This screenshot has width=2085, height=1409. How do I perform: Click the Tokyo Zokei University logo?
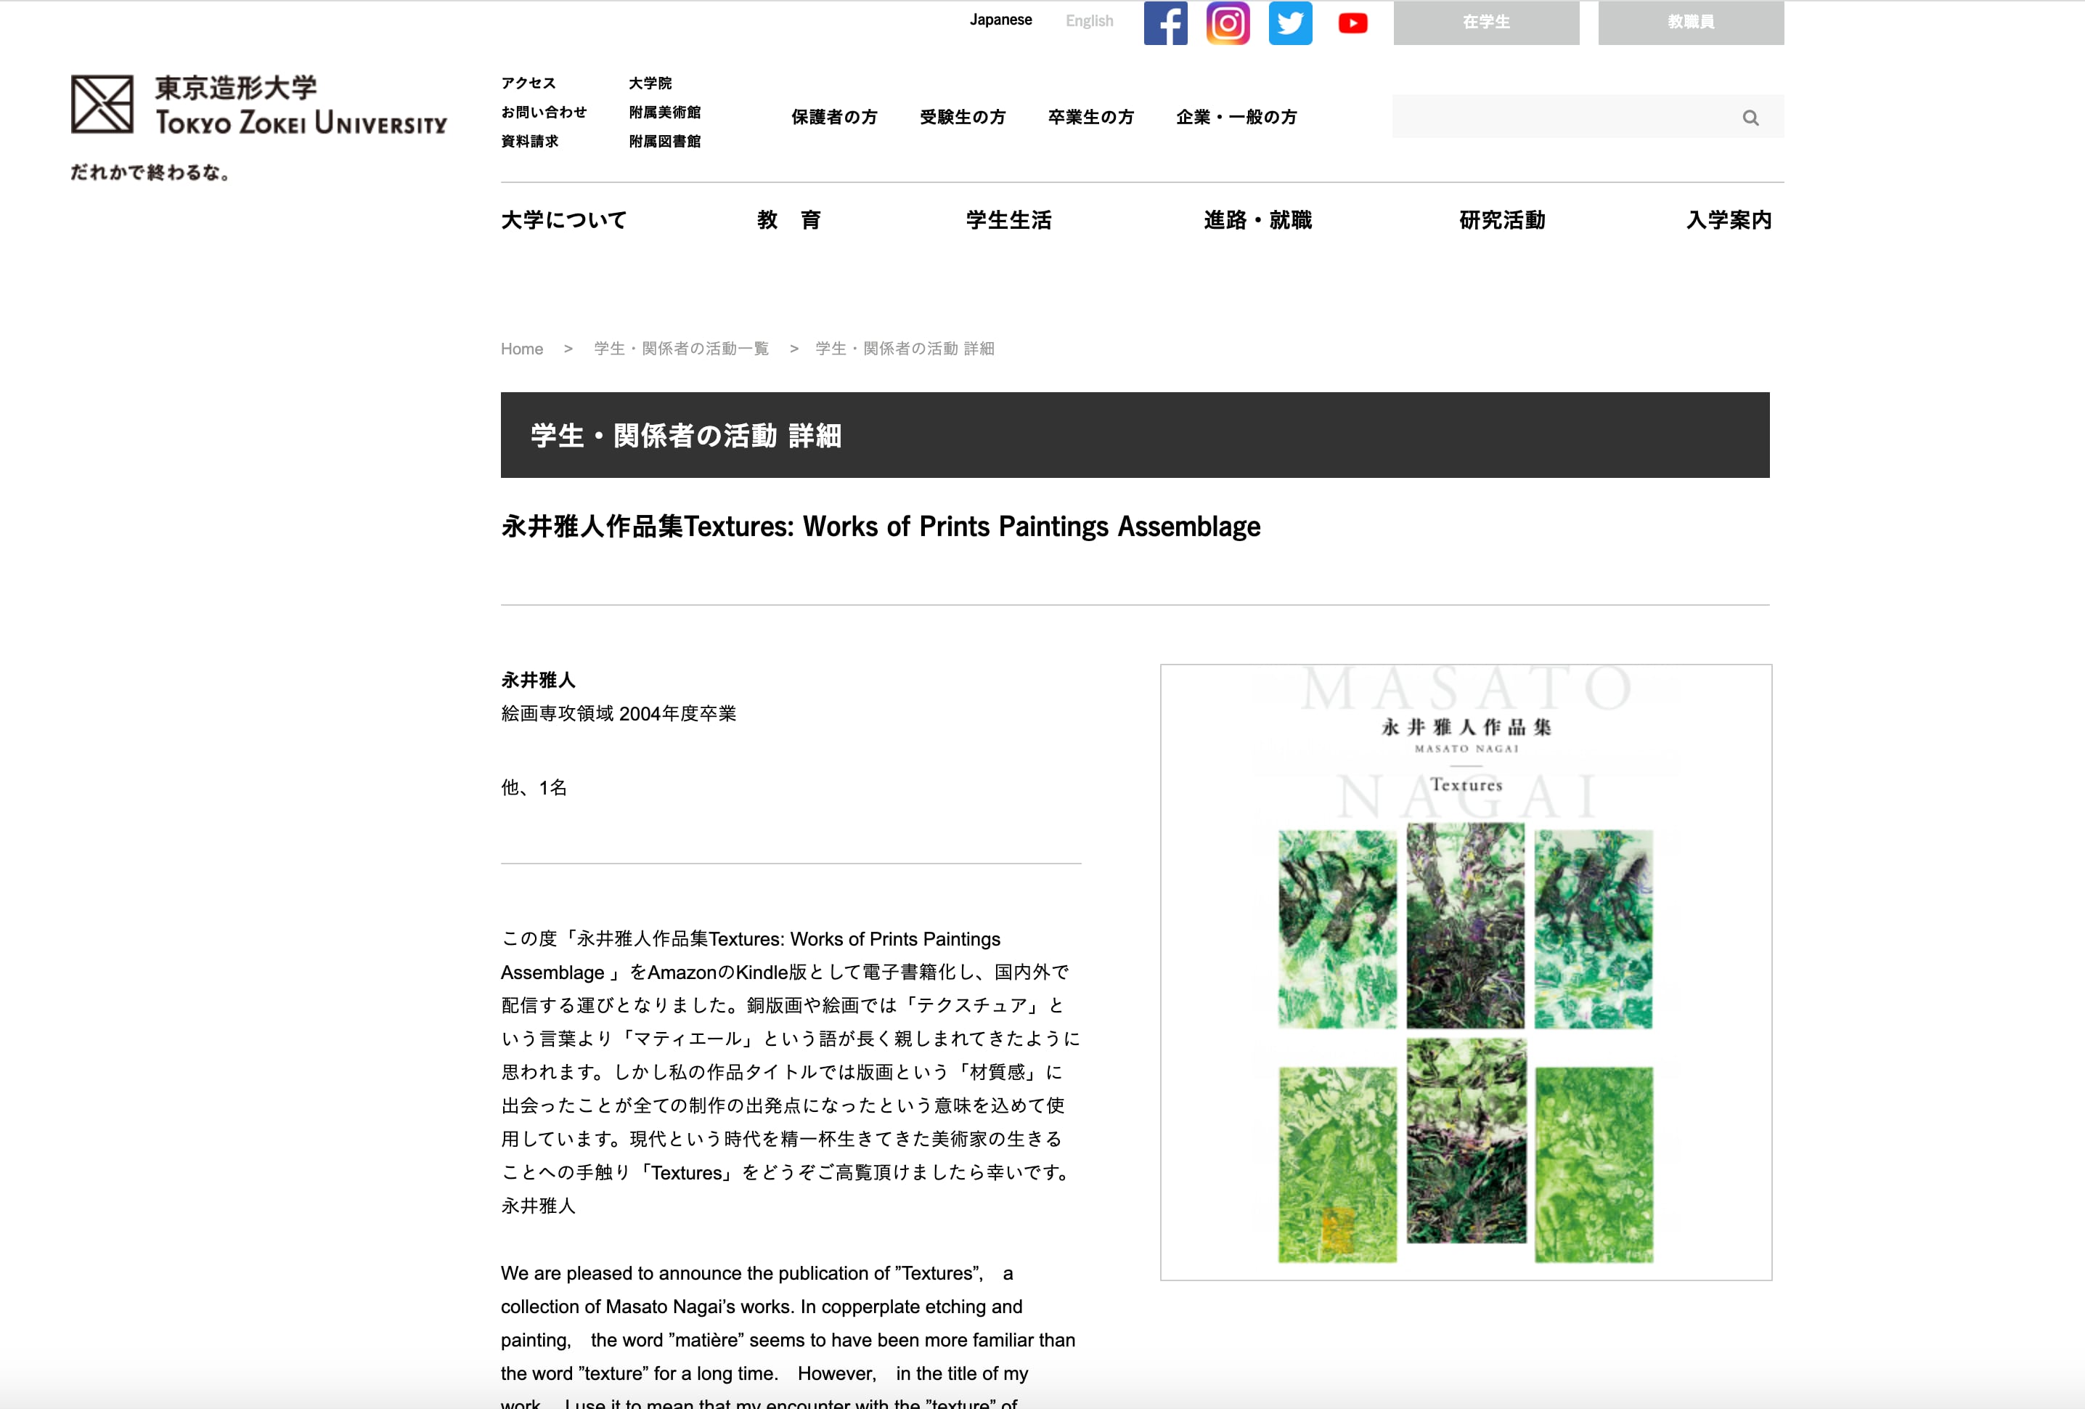[x=258, y=105]
